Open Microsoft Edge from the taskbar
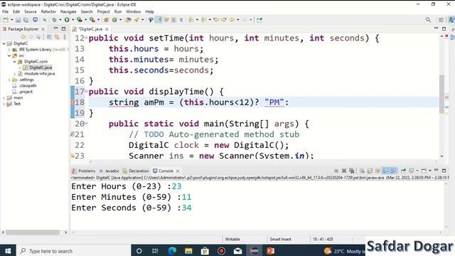Image resolution: width=455 pixels, height=256 pixels. click(172, 251)
